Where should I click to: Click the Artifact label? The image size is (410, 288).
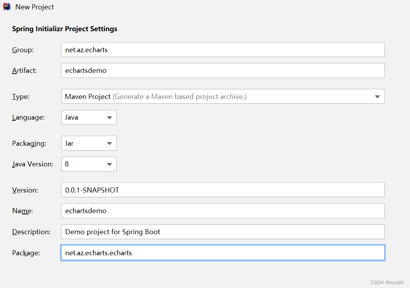[25, 71]
